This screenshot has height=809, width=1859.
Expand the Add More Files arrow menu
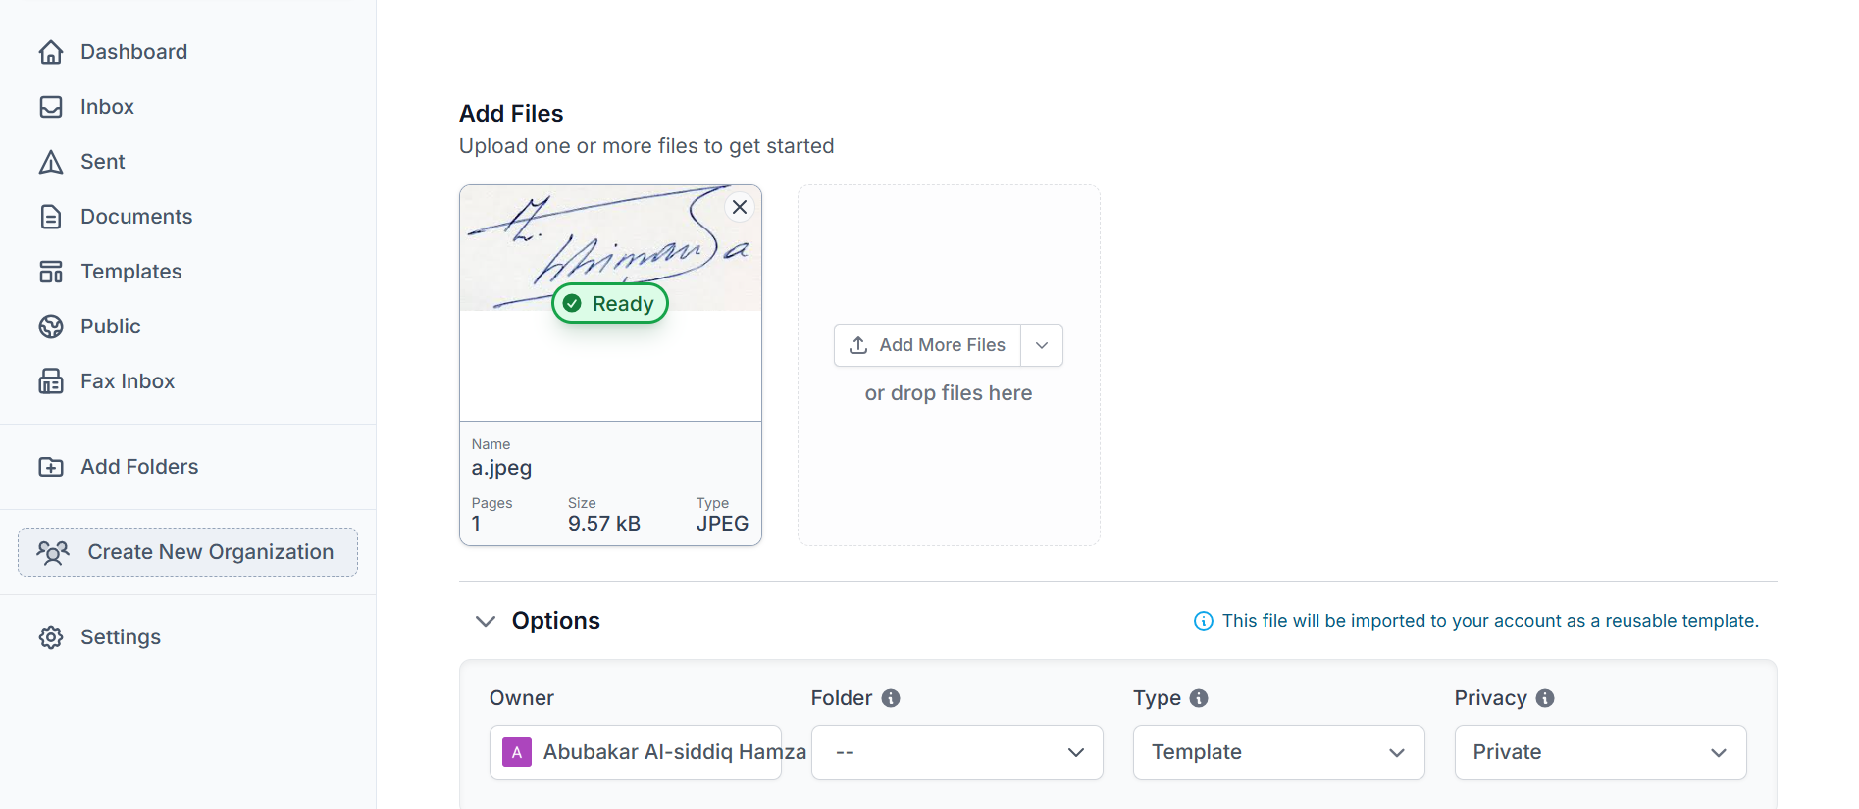[1042, 345]
